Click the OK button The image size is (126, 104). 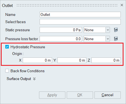pos(80,95)
